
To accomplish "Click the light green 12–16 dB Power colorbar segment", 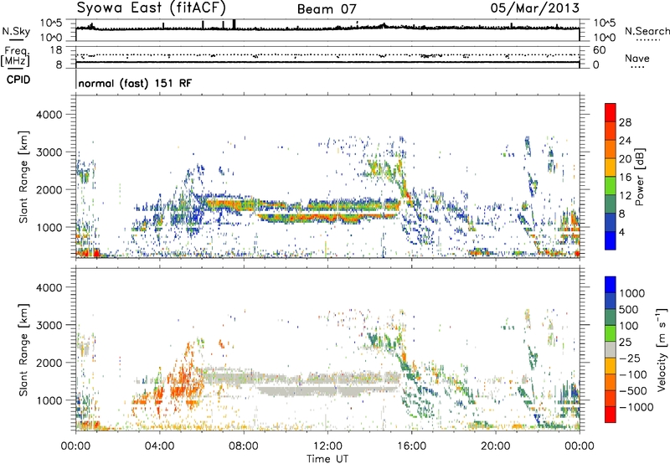I will [611, 186].
